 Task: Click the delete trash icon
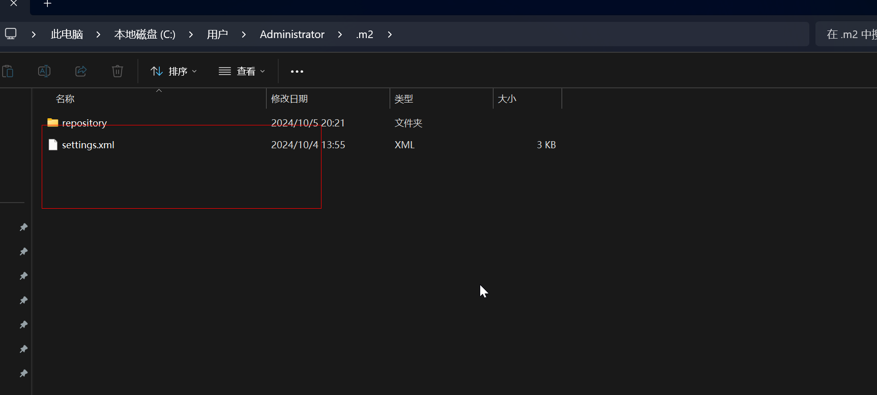coord(118,71)
